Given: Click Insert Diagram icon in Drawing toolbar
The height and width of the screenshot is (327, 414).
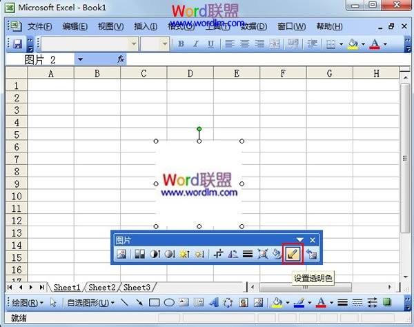Looking at the screenshot, I should (228, 302).
